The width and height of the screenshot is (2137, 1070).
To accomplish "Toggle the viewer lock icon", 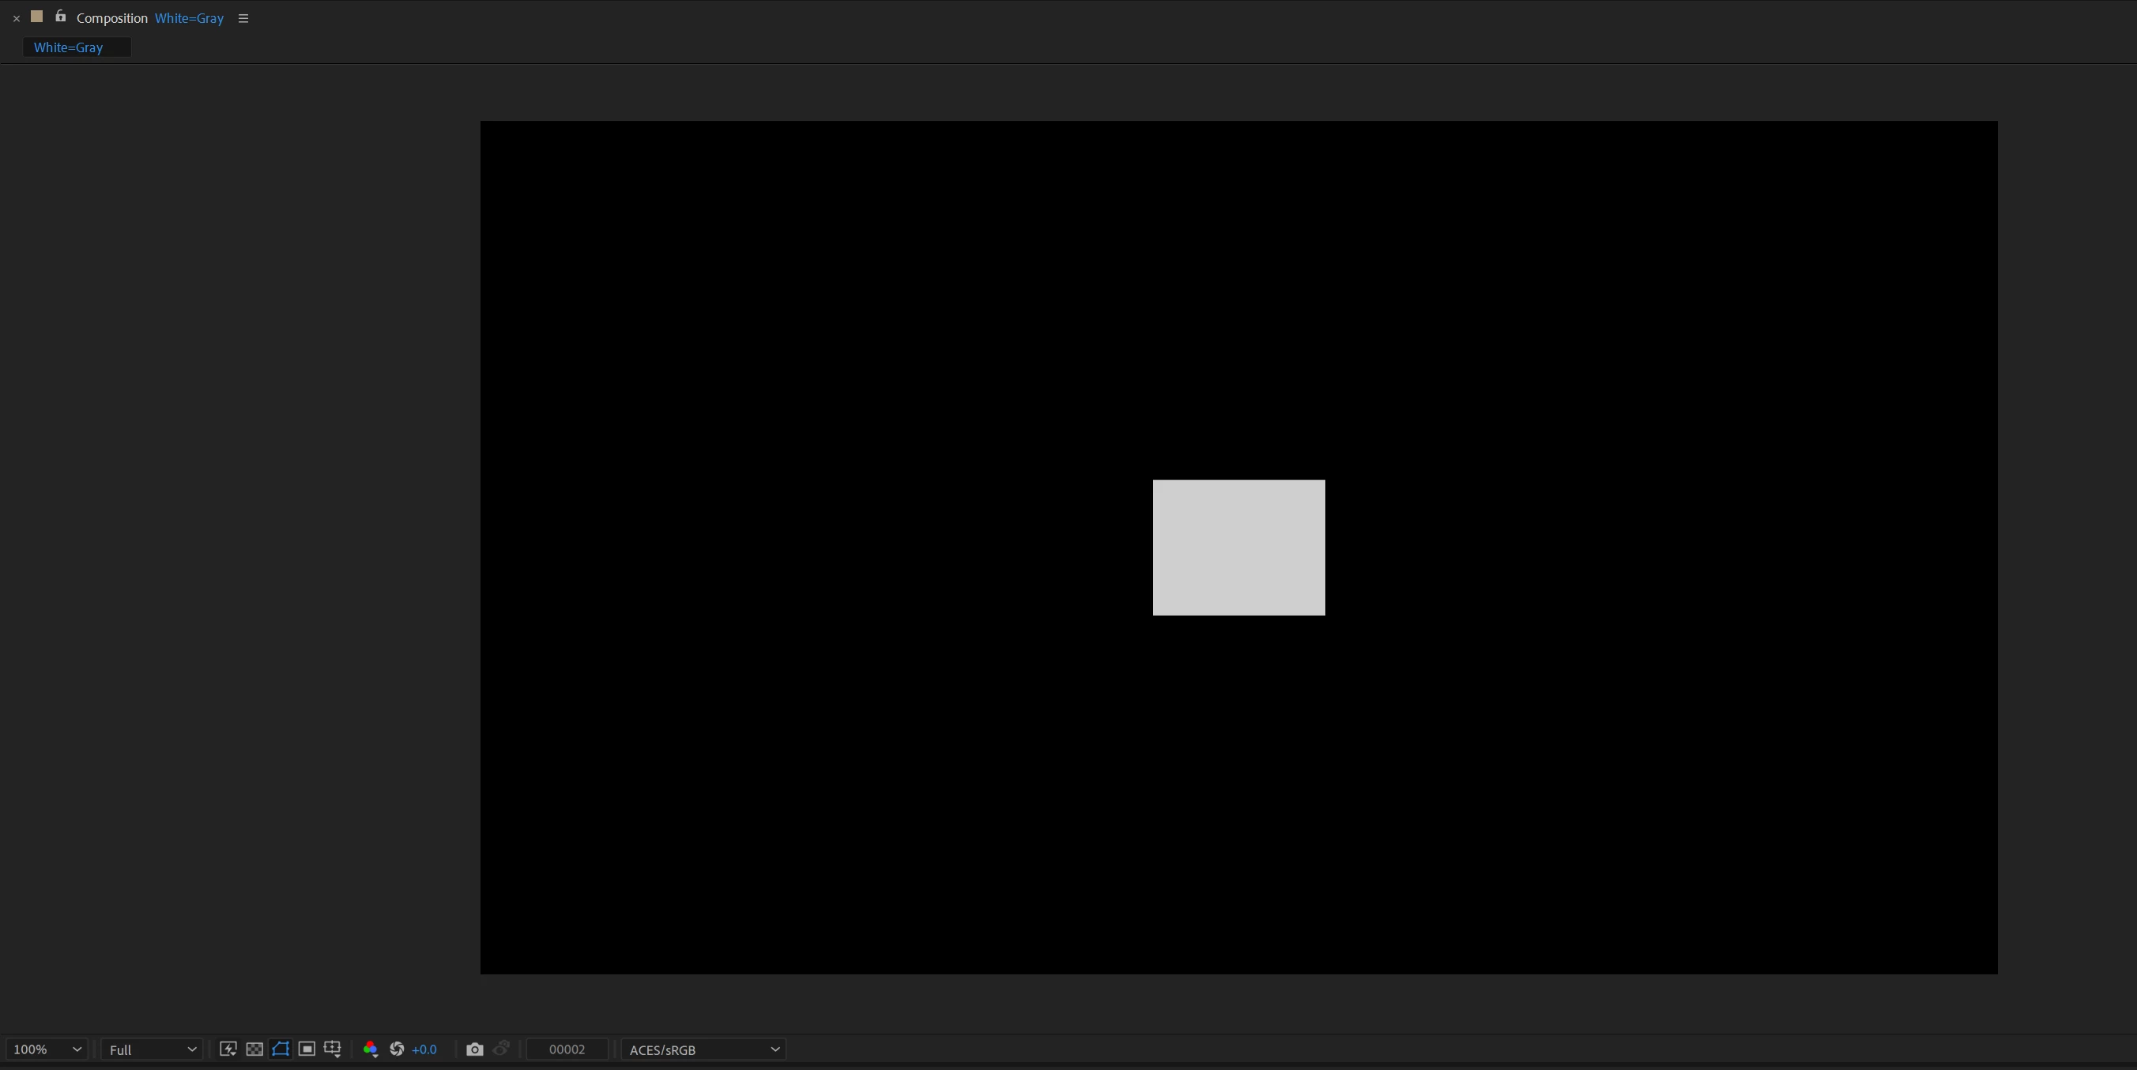I will click(60, 17).
